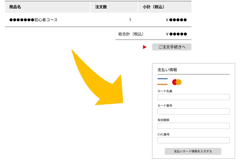
Task: Click the red triangle arrow marker
Action: pyautogui.click(x=144, y=47)
